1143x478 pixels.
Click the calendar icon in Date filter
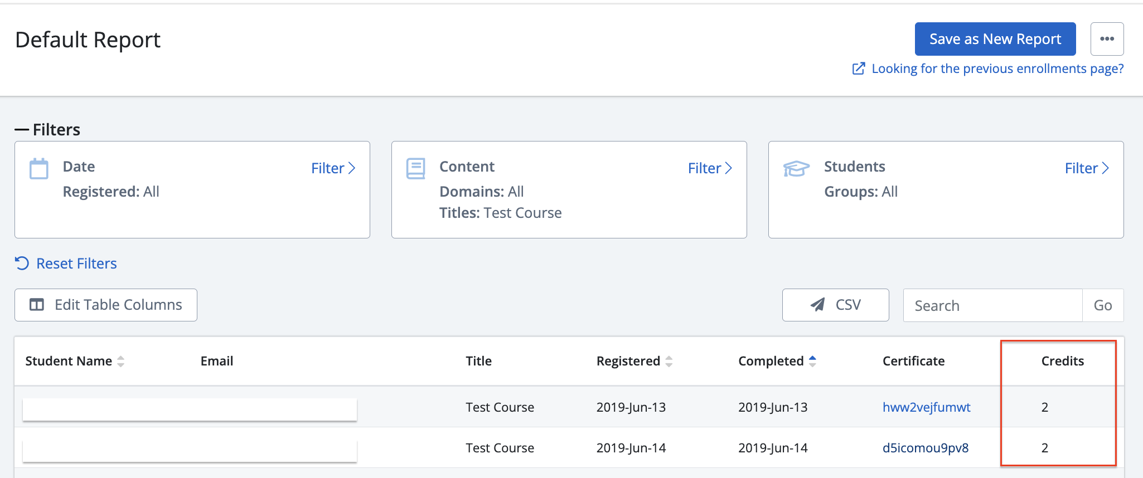click(x=38, y=168)
